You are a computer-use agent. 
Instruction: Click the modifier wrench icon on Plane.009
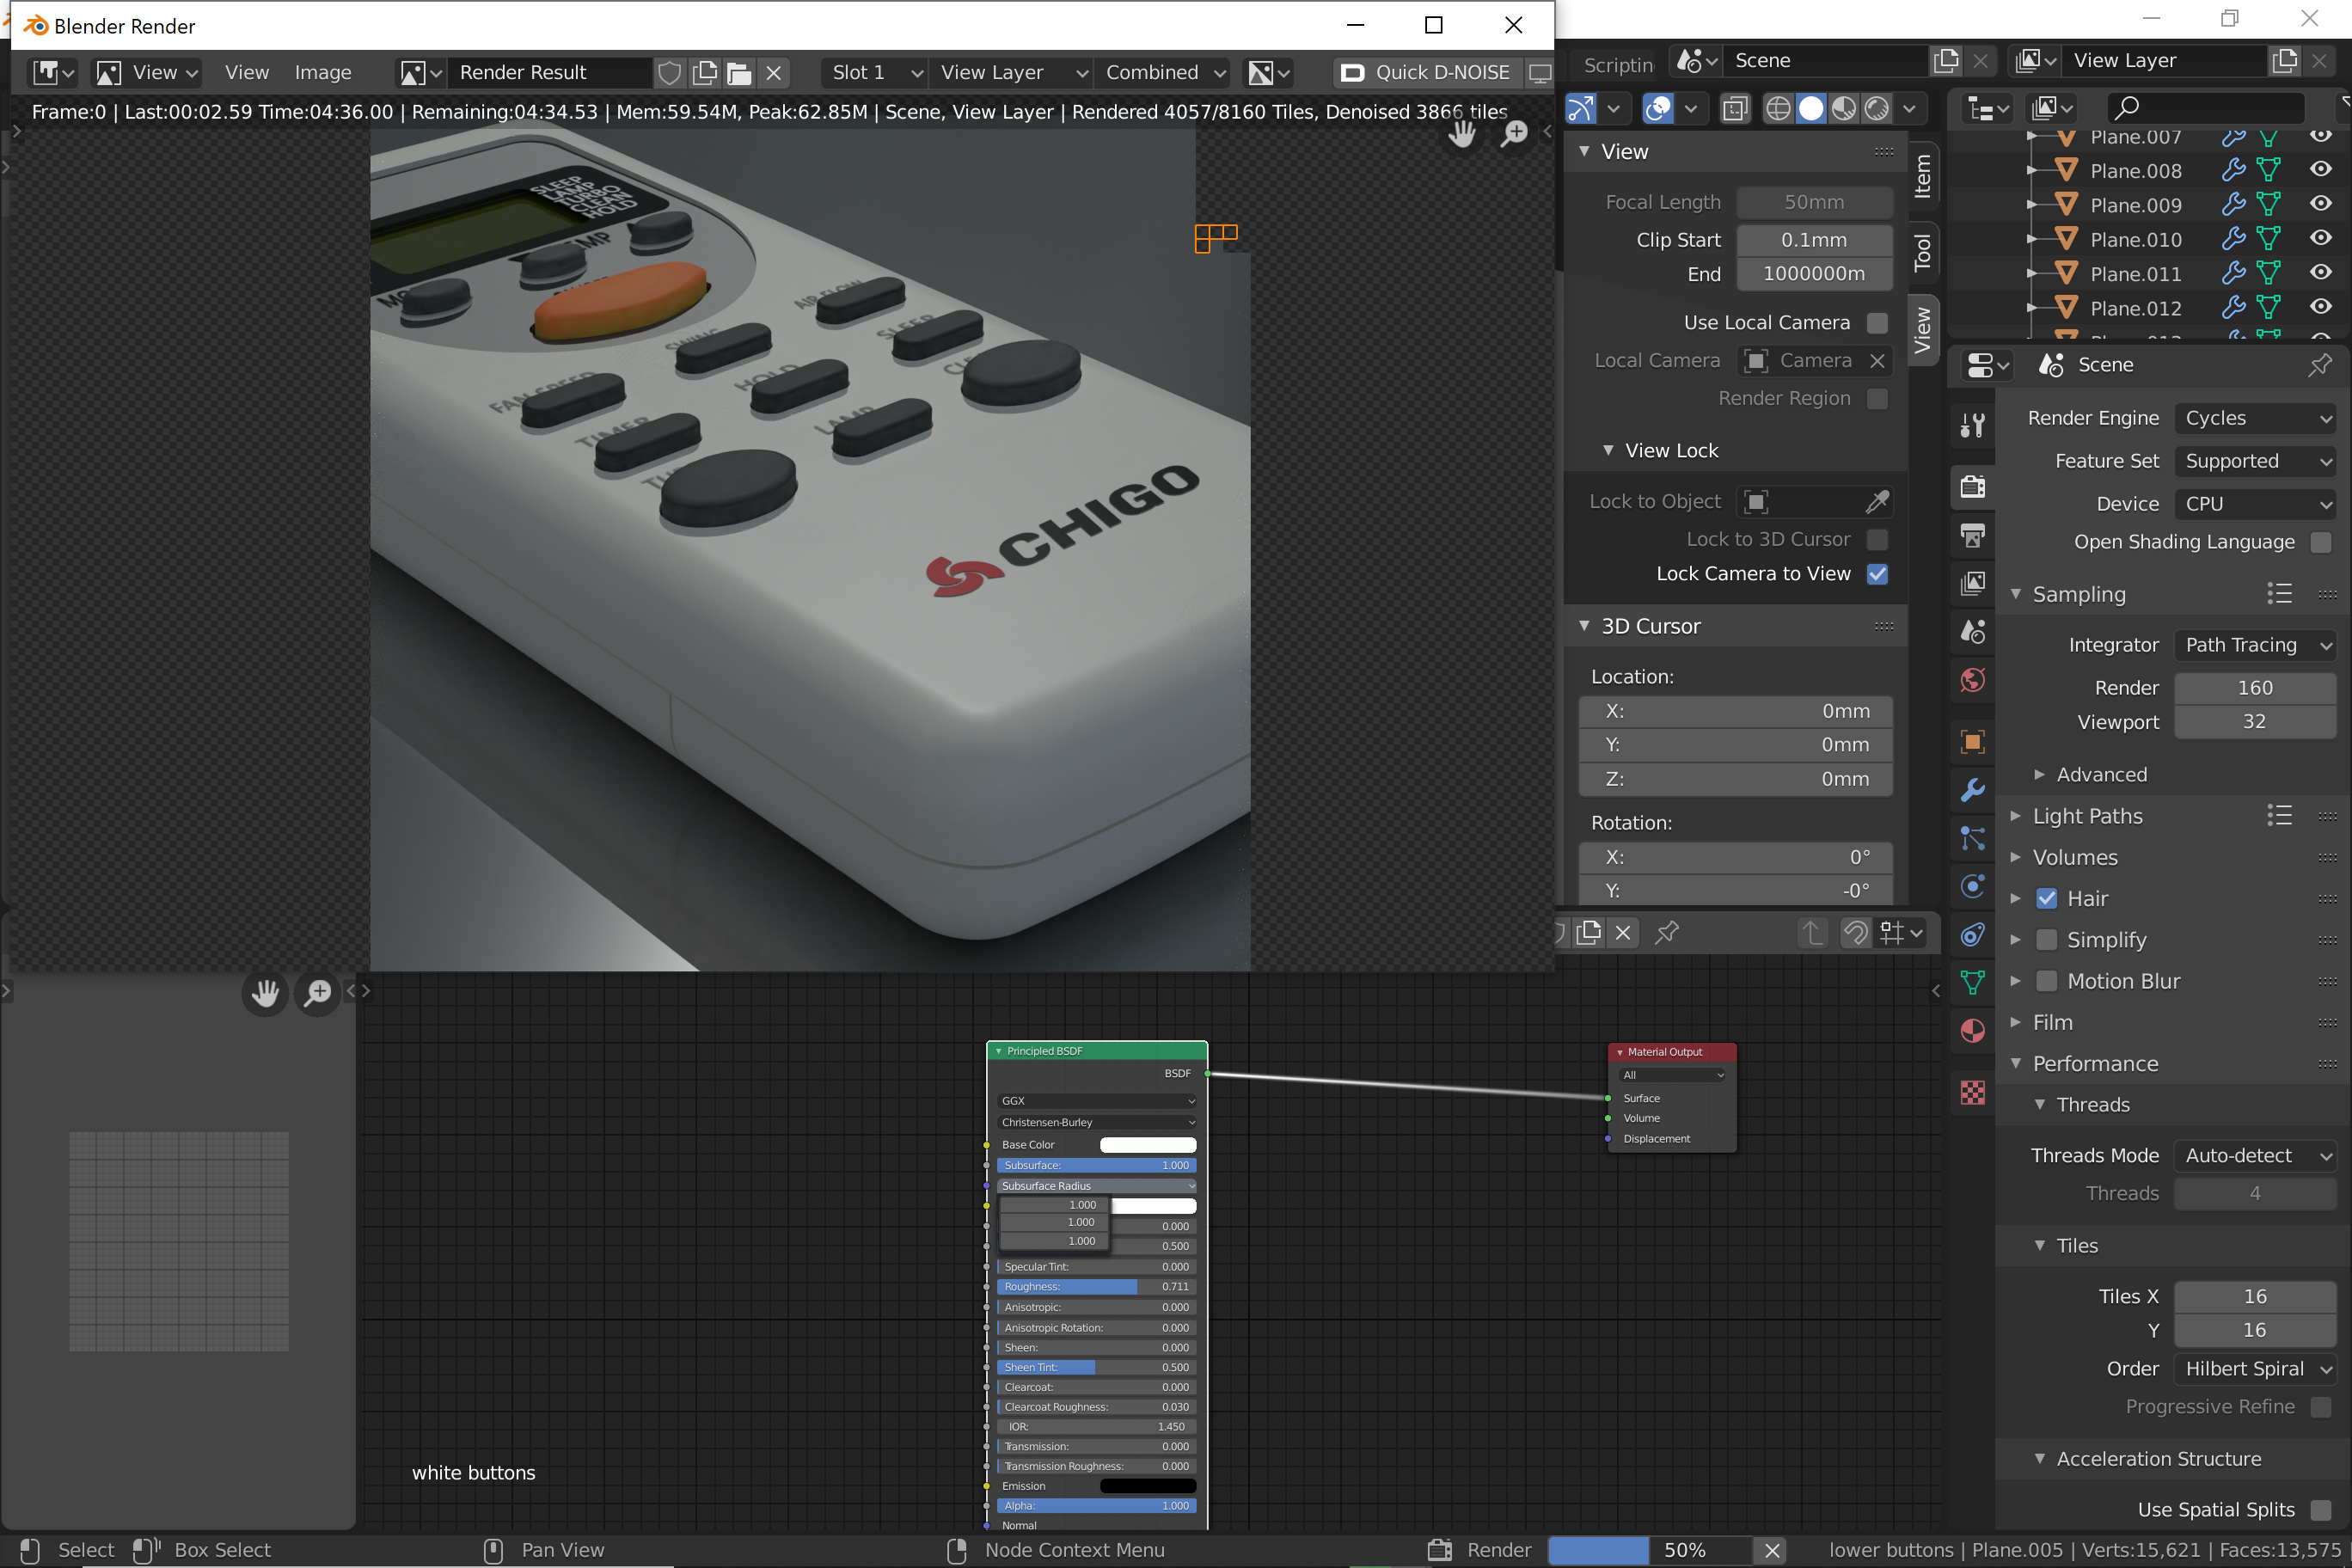tap(2232, 205)
